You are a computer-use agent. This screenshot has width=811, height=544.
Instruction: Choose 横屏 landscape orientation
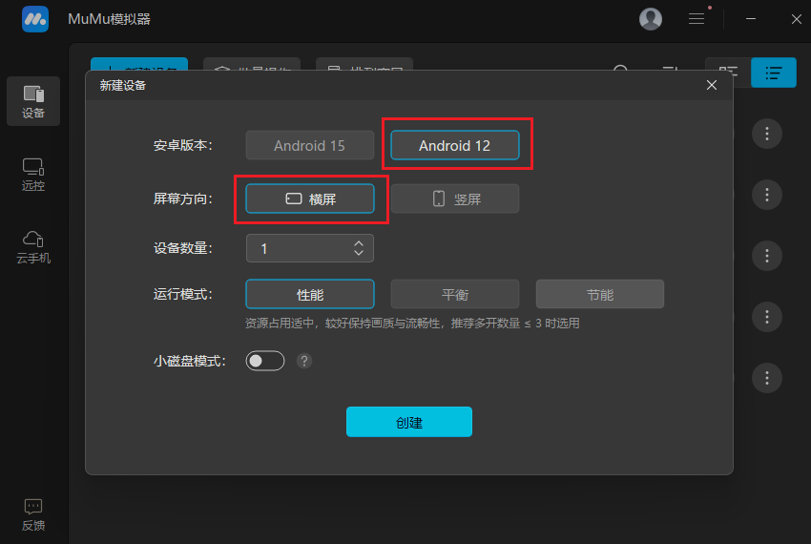[310, 199]
